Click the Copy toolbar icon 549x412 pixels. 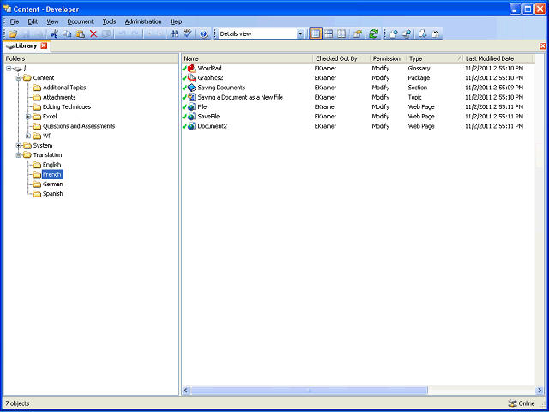point(67,34)
